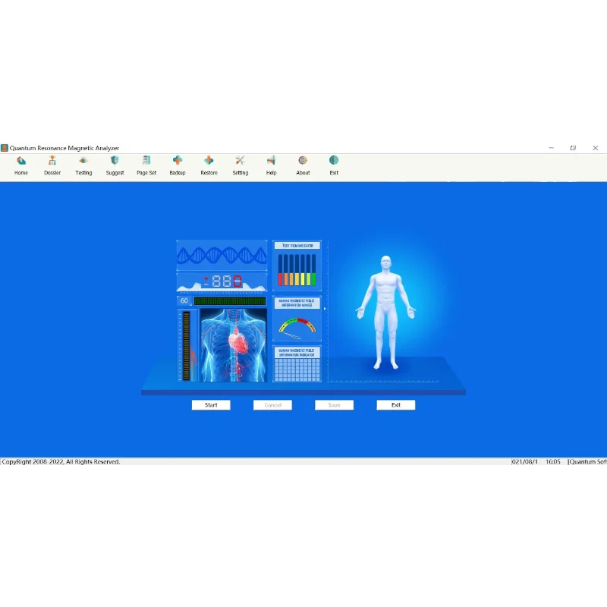Click the heart anatomy image
The height and width of the screenshot is (607, 607).
(234, 345)
